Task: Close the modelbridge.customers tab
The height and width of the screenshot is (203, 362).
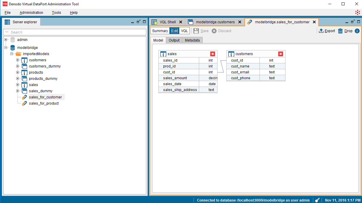Action: pyautogui.click(x=240, y=22)
